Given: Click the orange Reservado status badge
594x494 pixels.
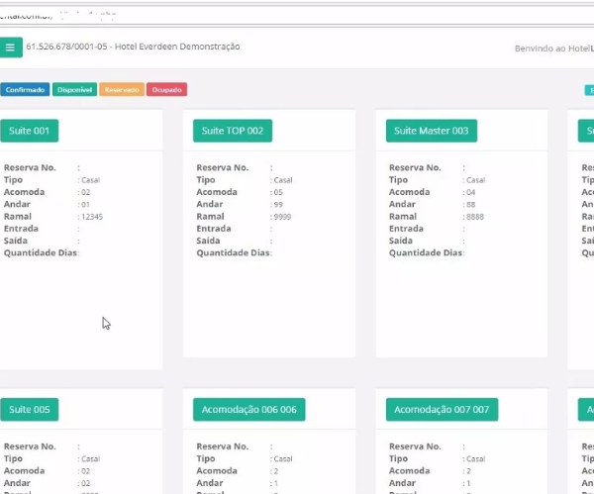Looking at the screenshot, I should click(x=122, y=90).
